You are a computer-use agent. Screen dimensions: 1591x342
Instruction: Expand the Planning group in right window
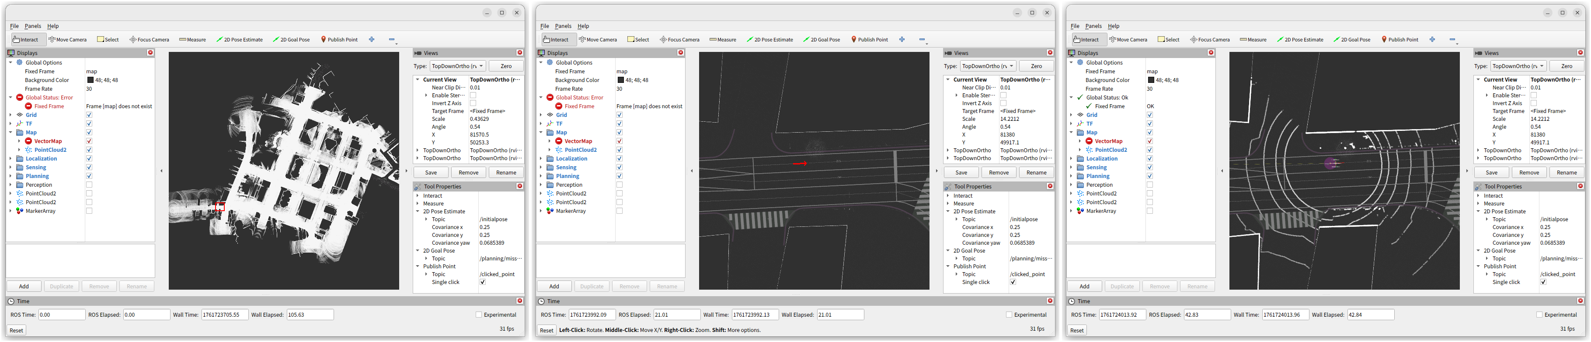point(1072,176)
